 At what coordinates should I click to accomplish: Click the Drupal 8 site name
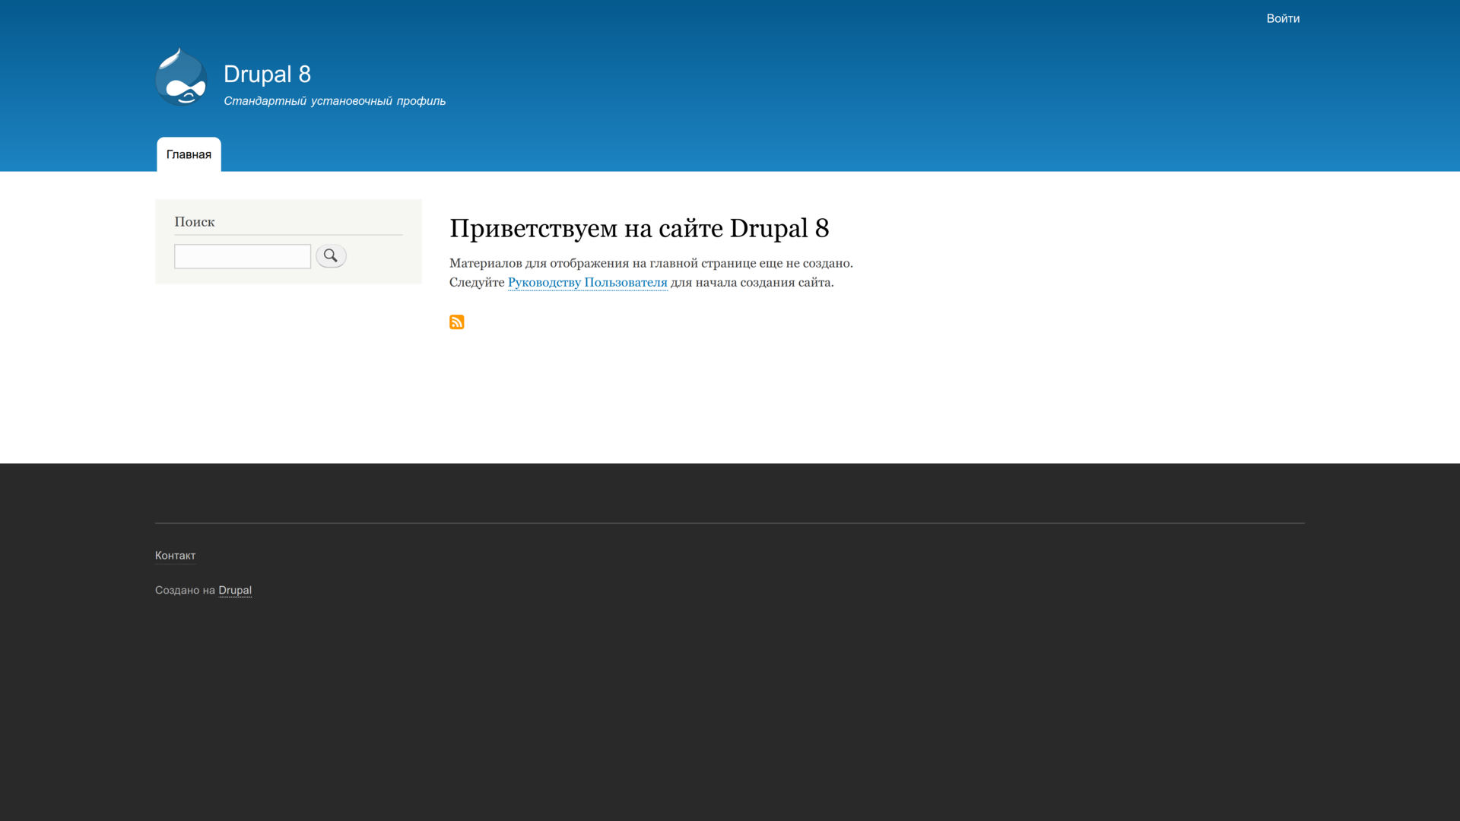[x=267, y=74]
